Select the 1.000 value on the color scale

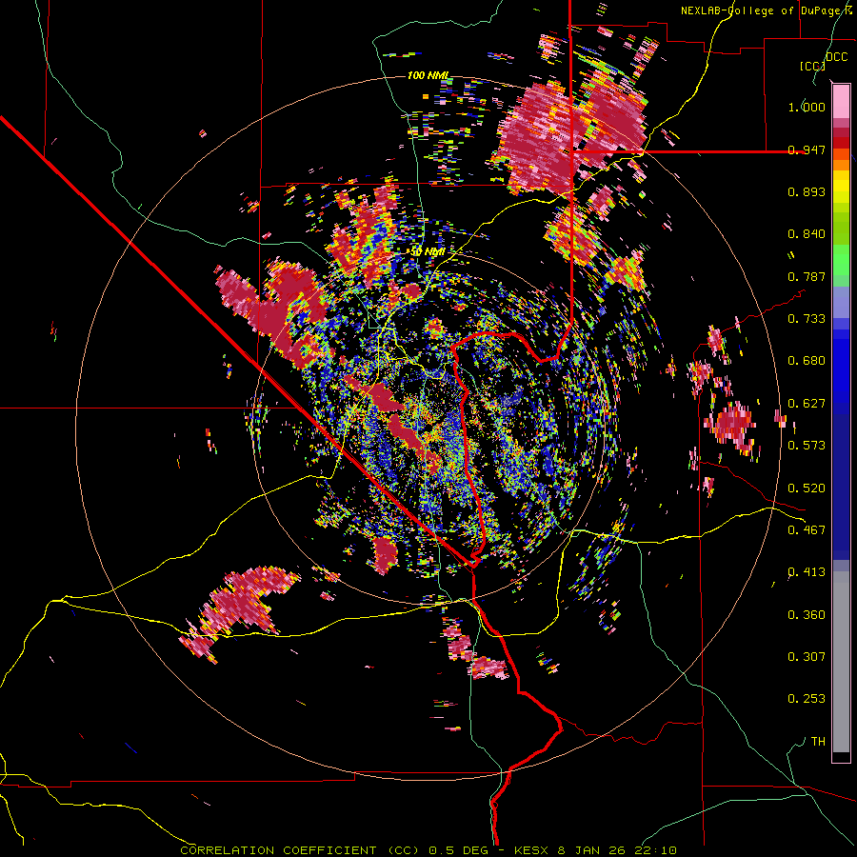pos(807,107)
